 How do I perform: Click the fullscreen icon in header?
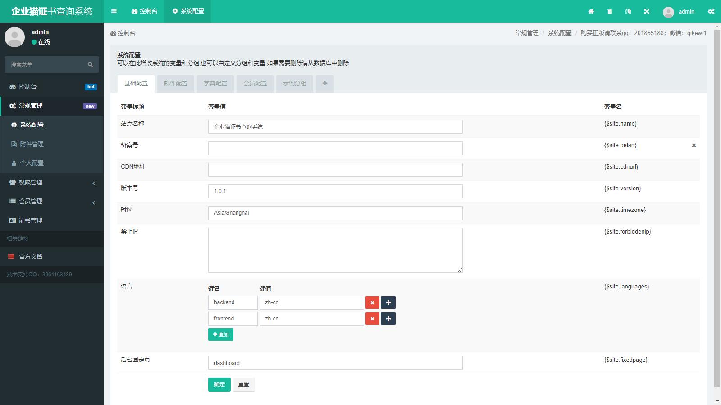click(x=647, y=11)
